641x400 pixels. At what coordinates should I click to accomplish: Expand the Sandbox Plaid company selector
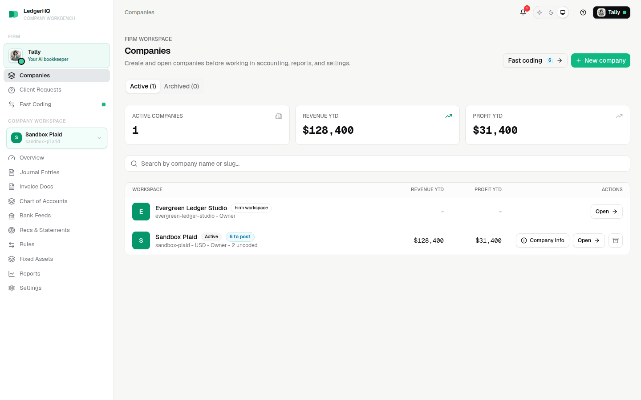pos(57,138)
